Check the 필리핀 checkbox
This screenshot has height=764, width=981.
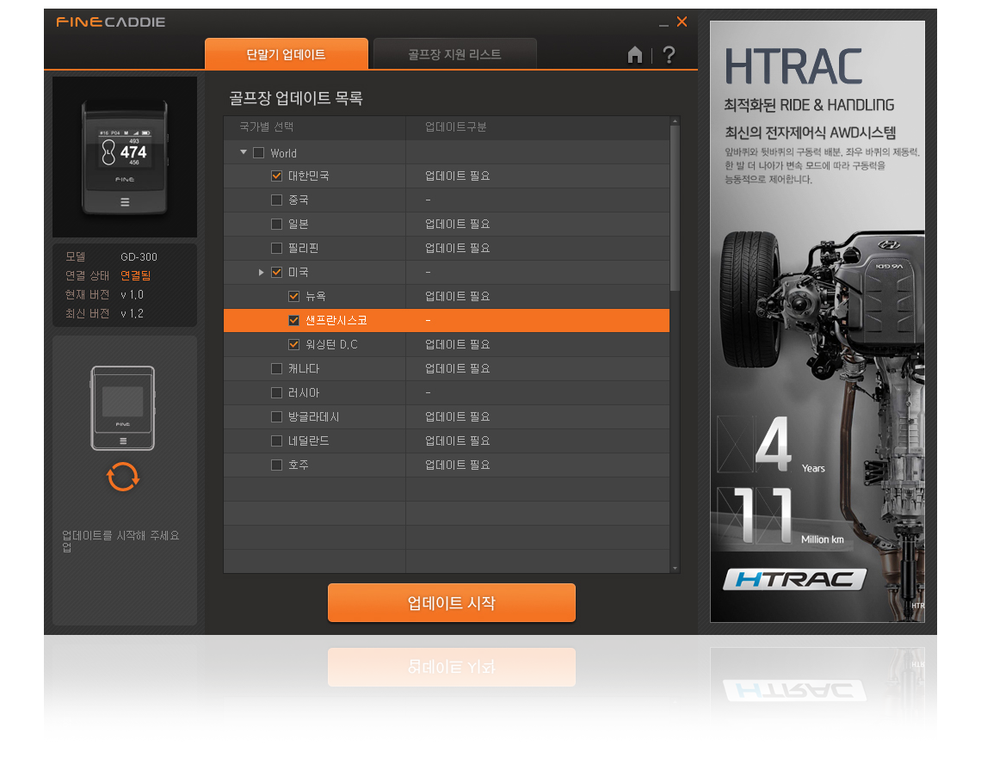point(276,249)
